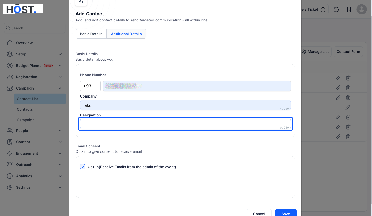Click the Beta badge beside Budget Planner
Image resolution: width=372 pixels, height=216 pixels.
pos(48,66)
